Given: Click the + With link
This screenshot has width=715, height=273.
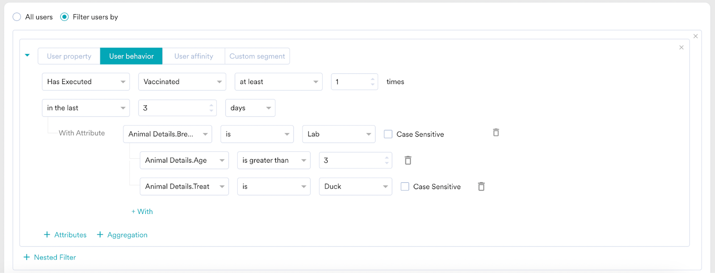Looking at the screenshot, I should pyautogui.click(x=142, y=212).
